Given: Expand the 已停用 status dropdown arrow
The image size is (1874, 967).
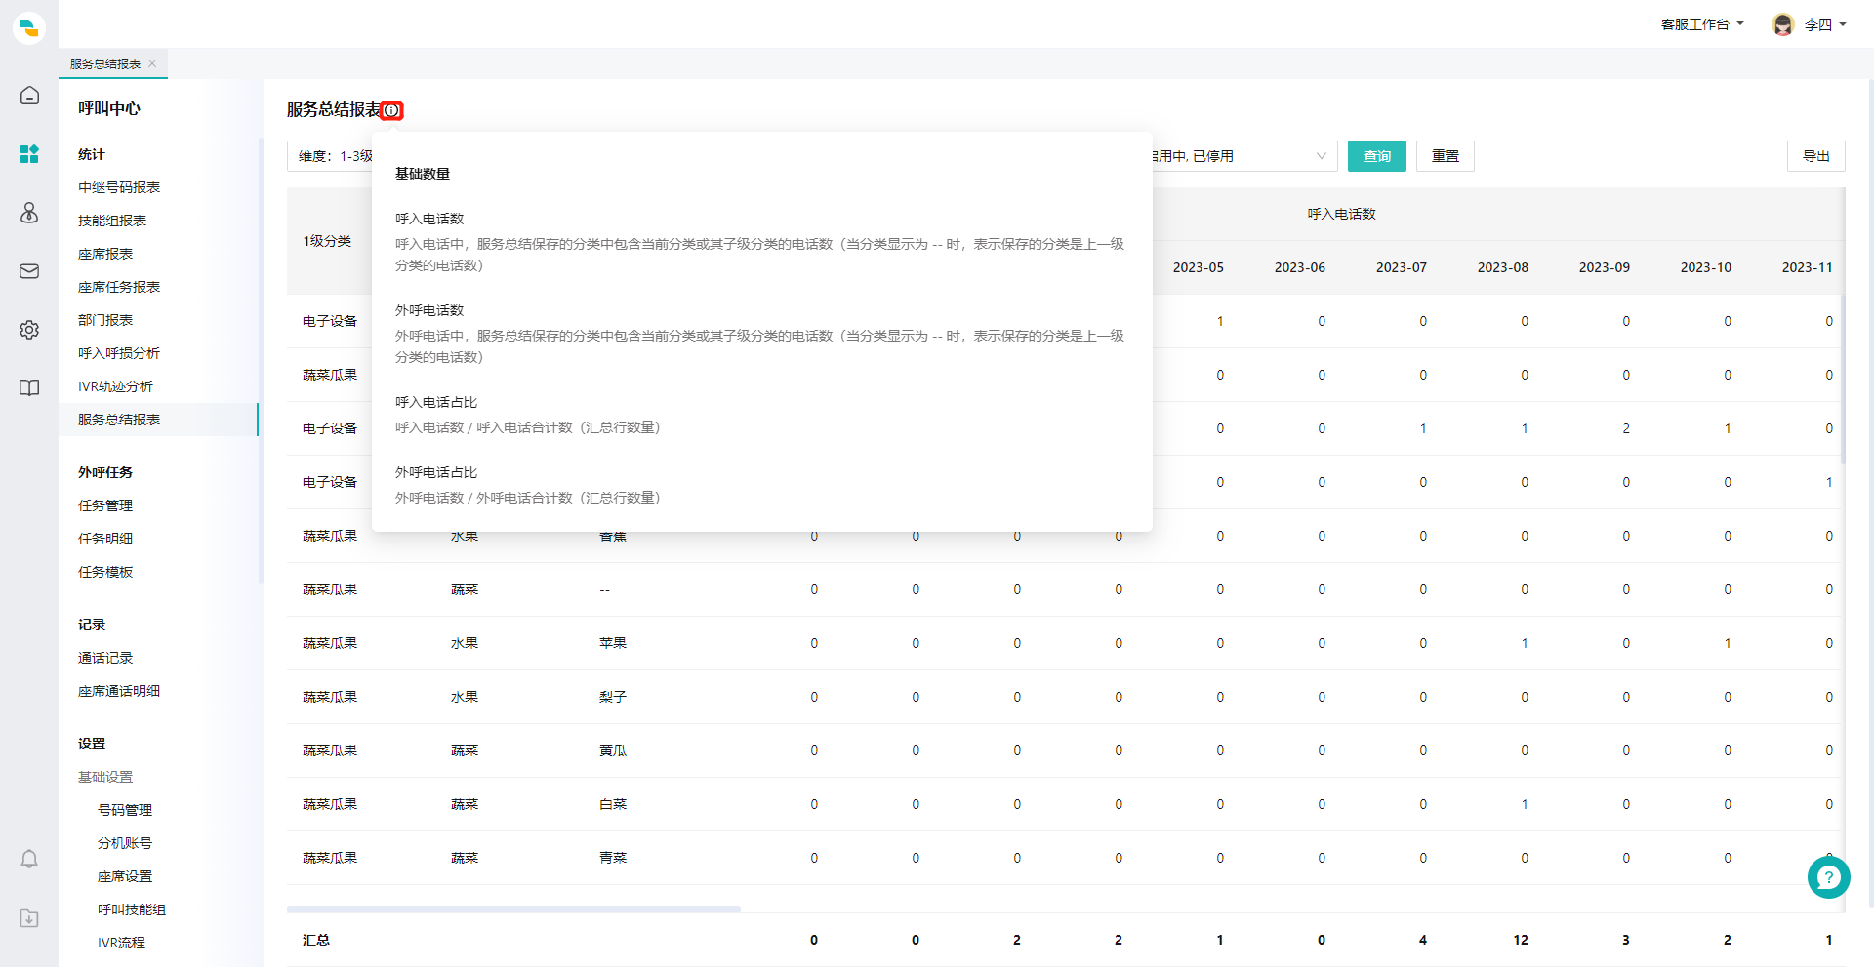Looking at the screenshot, I should pos(1321,156).
